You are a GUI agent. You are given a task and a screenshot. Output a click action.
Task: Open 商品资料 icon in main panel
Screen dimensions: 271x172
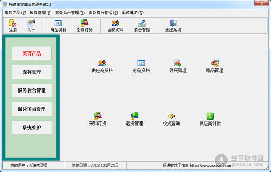click(141, 66)
